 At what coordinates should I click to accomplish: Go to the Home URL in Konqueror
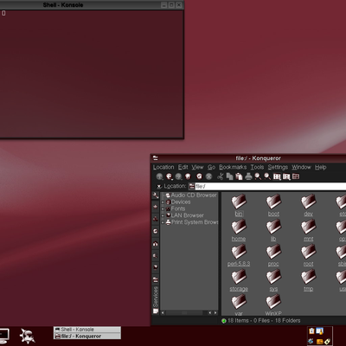[188, 176]
